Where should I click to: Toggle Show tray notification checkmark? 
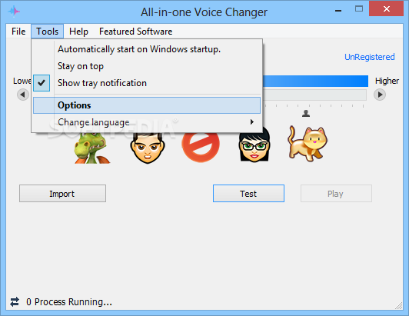[x=42, y=83]
